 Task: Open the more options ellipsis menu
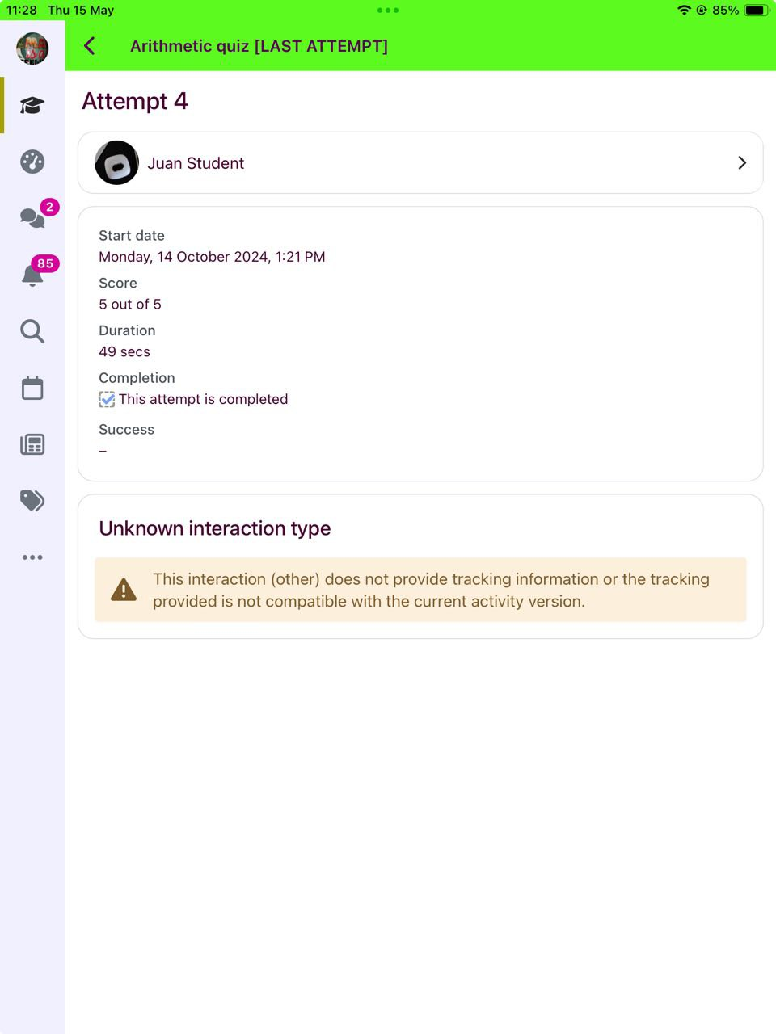click(32, 557)
